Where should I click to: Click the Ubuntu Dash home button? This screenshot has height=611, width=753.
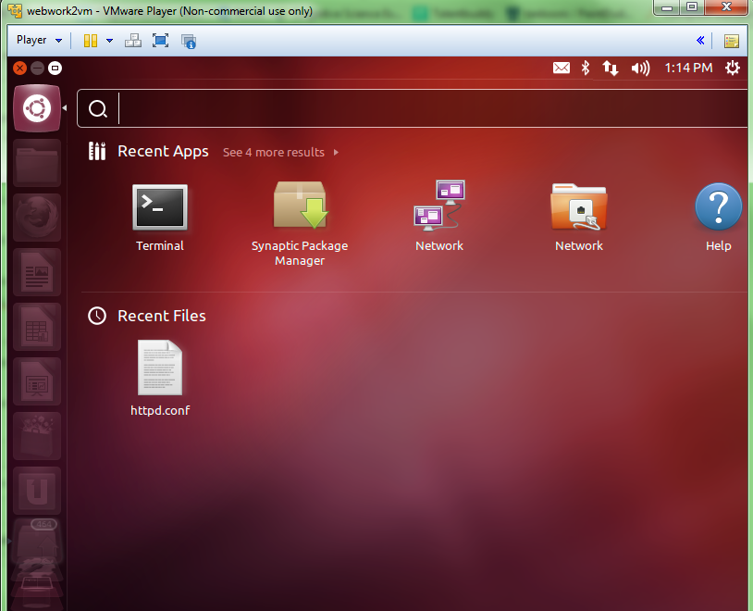(x=37, y=108)
